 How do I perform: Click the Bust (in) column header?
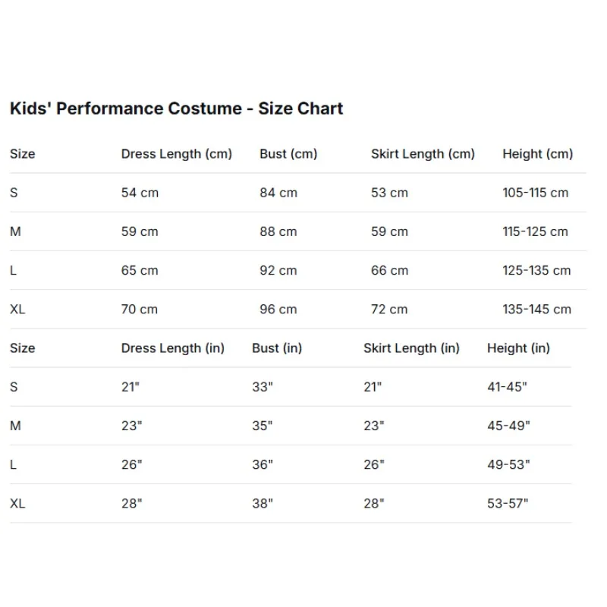tap(277, 348)
